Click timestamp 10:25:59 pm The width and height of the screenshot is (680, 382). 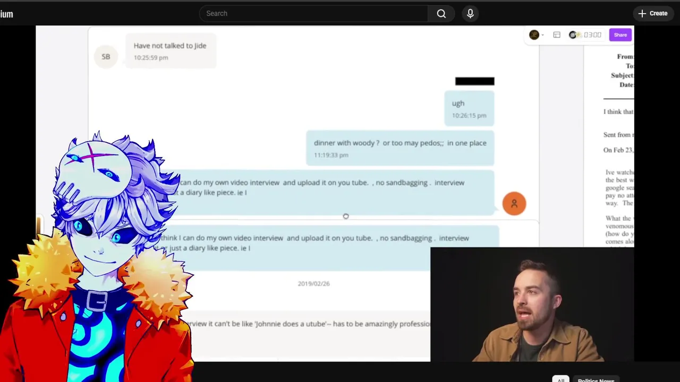tap(151, 57)
